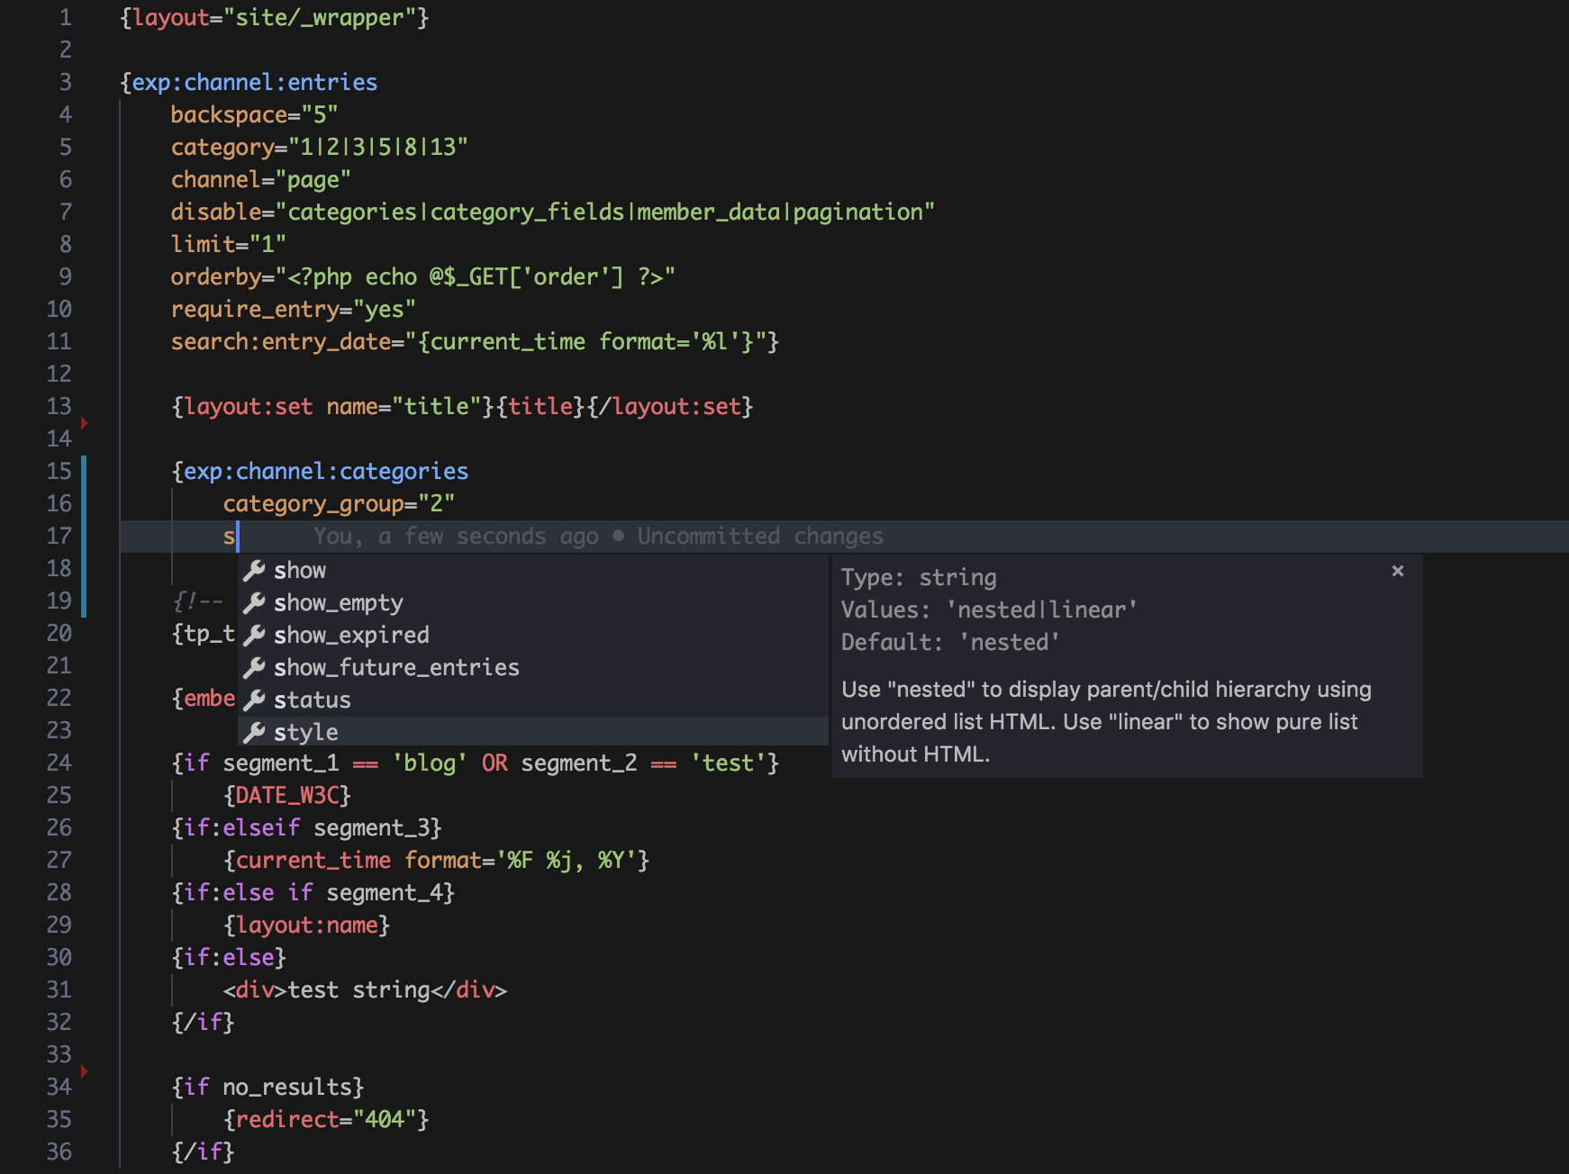
Task: Click the {layout:name} variable
Action: [x=307, y=925]
